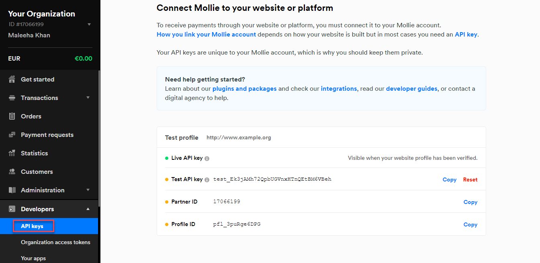Screen dimensions: 540x263
Task: Click the Administration book icon
Action: point(12,190)
